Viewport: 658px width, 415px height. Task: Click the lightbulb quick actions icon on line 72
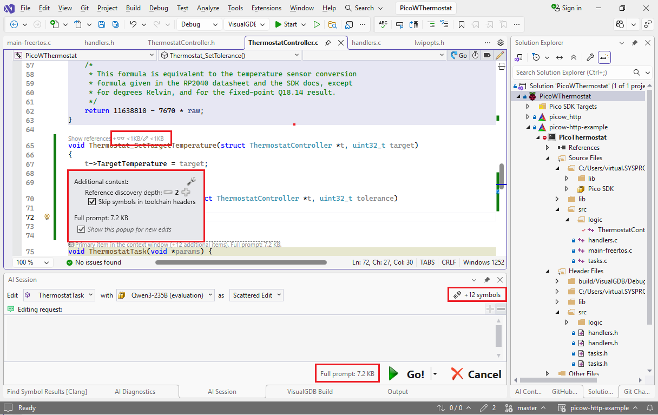point(47,217)
